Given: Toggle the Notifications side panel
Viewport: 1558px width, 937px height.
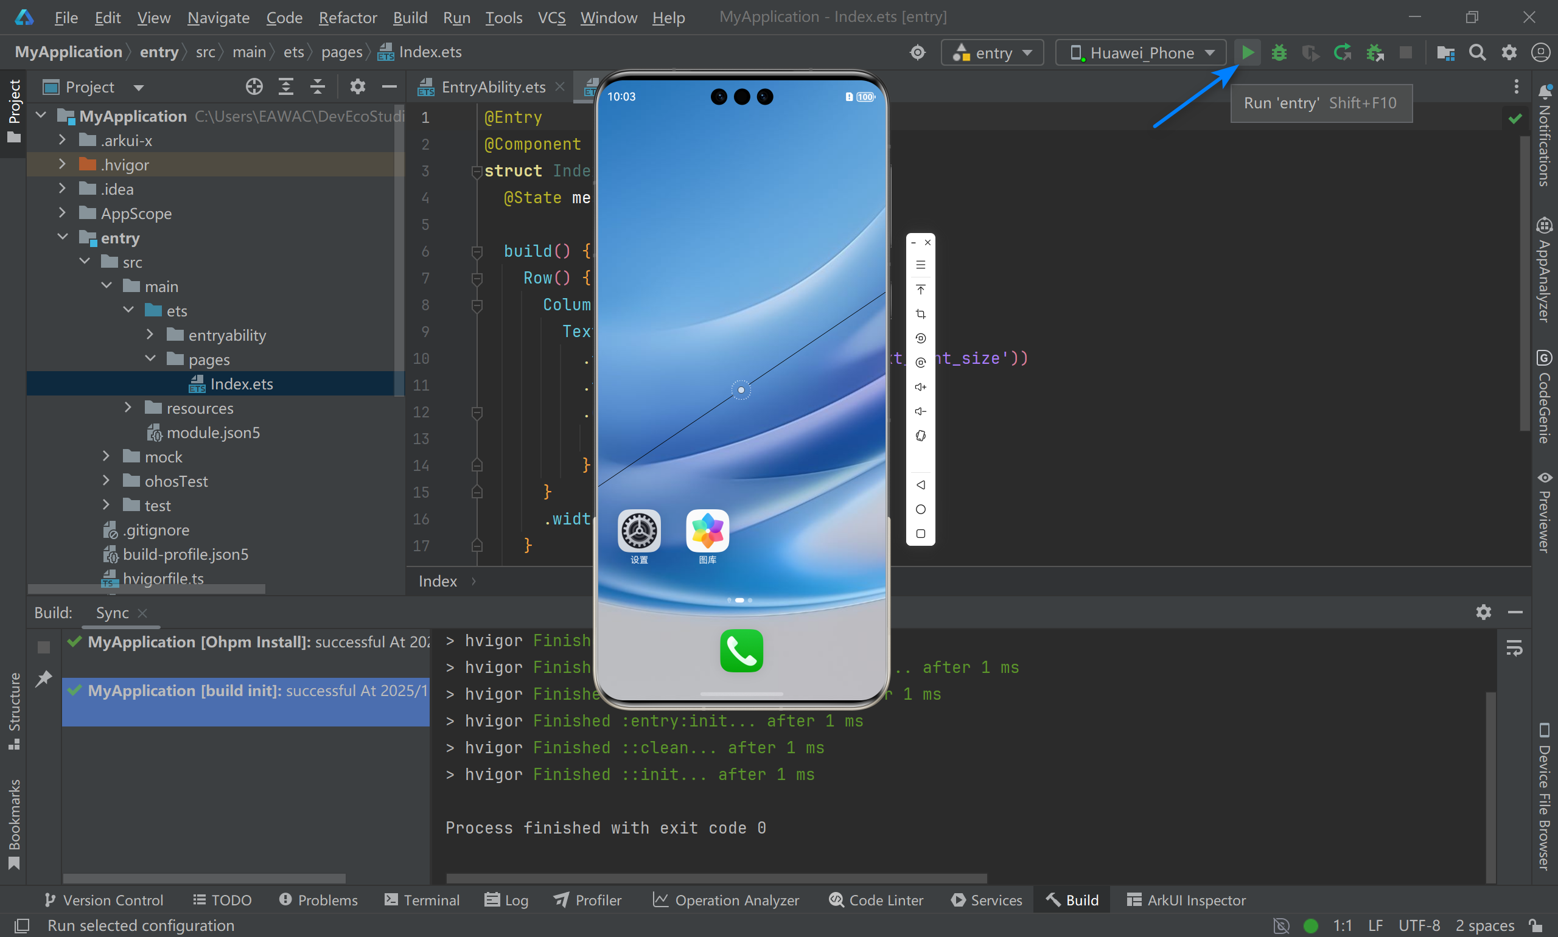Looking at the screenshot, I should (1544, 136).
